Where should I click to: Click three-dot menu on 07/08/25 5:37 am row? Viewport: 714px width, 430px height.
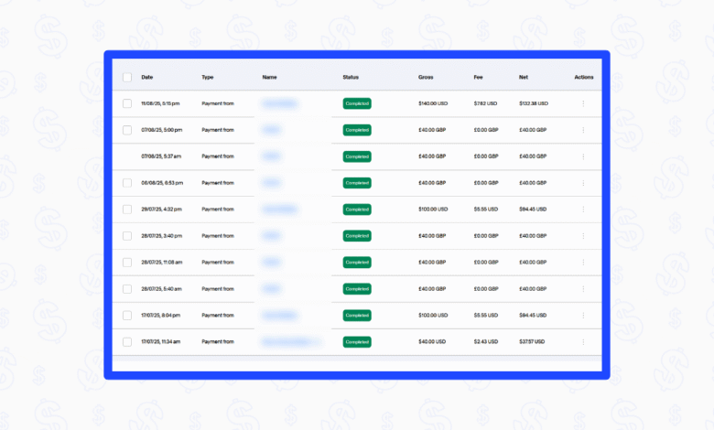(583, 156)
